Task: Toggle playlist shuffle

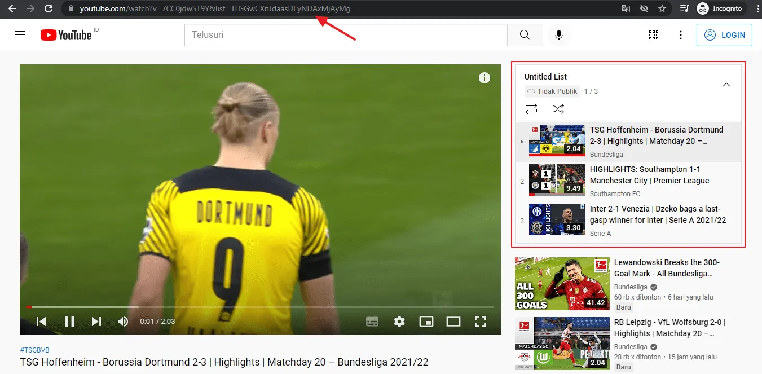Action: pyautogui.click(x=558, y=109)
